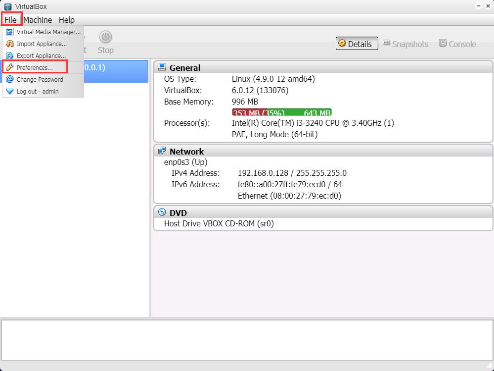Image resolution: width=494 pixels, height=371 pixels.
Task: Click the General section monitor icon
Action: pos(162,66)
